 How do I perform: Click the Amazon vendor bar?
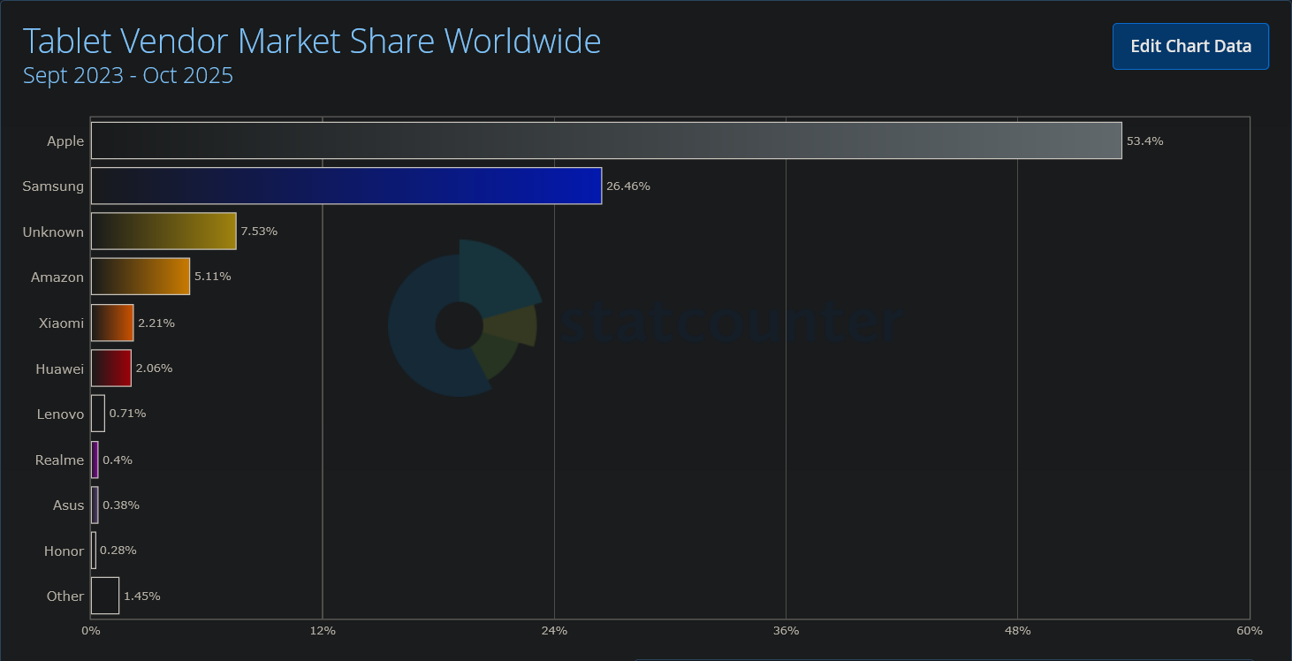click(x=141, y=277)
